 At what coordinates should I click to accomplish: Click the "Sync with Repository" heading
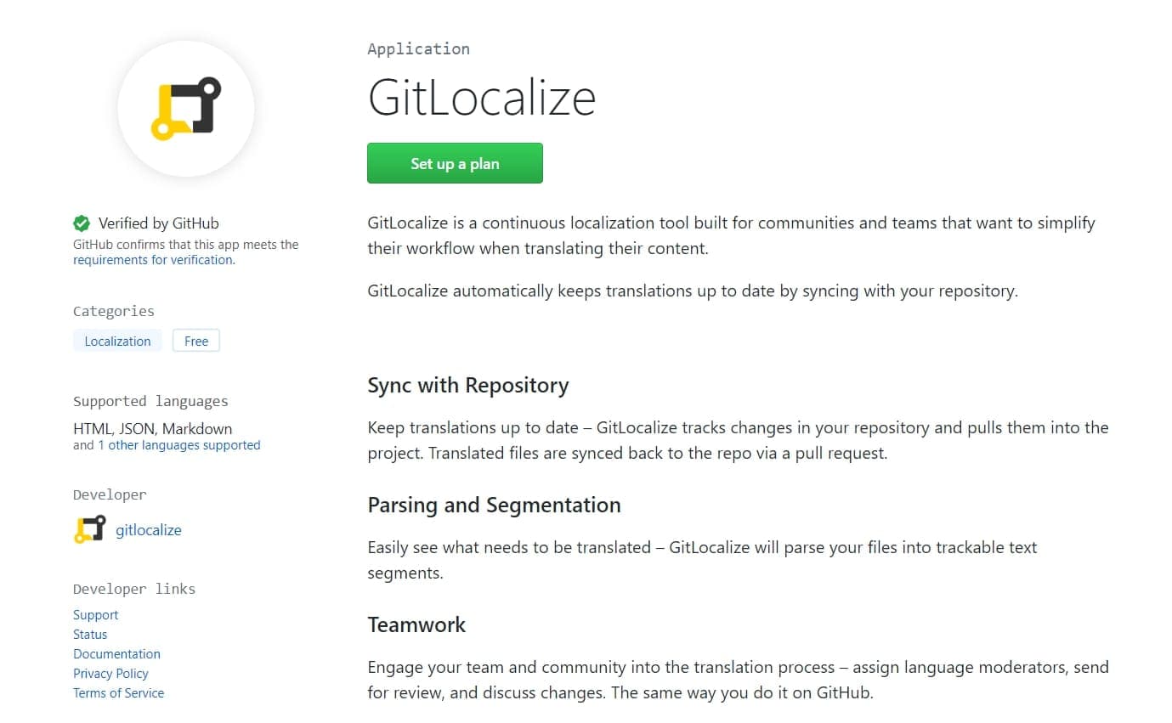tap(467, 385)
